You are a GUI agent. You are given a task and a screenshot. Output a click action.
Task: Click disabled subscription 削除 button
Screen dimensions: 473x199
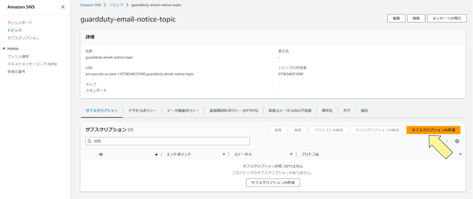pyautogui.click(x=298, y=130)
